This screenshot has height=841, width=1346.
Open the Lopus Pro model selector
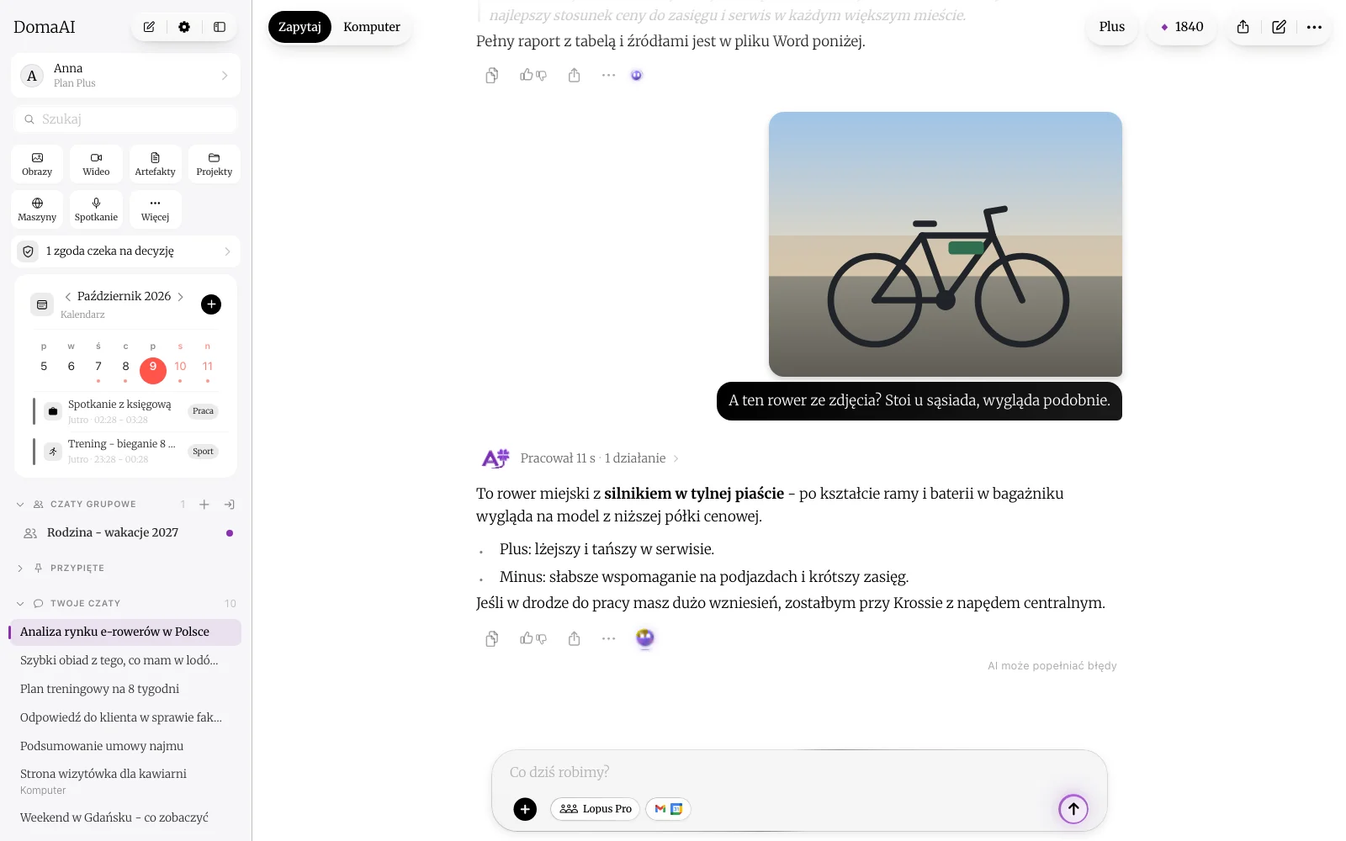pos(596,809)
